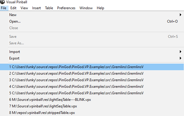Choose Open... from the File menu
184x116 pixels.
click(x=92, y=21)
